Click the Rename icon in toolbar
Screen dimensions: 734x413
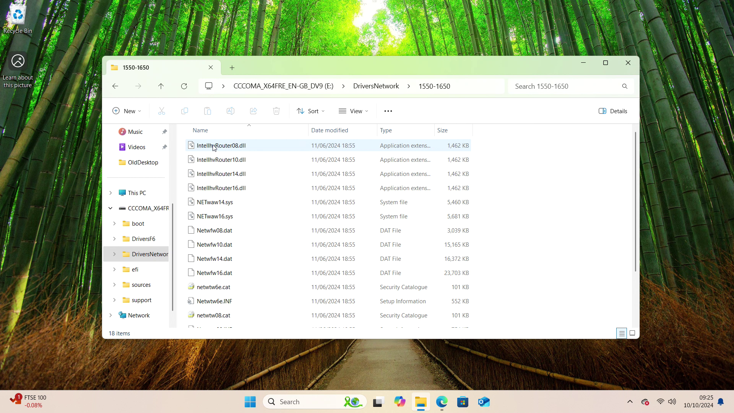tap(231, 111)
